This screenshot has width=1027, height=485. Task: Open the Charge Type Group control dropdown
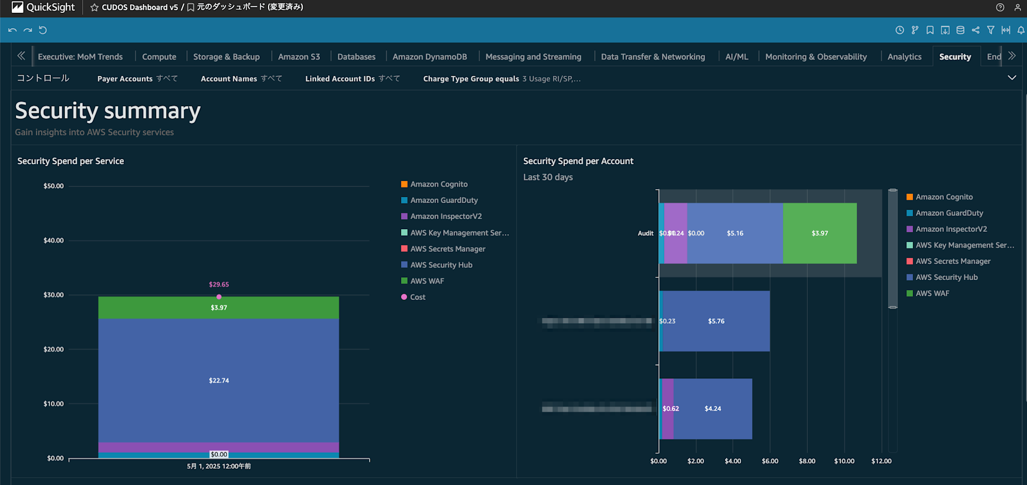[x=502, y=78]
